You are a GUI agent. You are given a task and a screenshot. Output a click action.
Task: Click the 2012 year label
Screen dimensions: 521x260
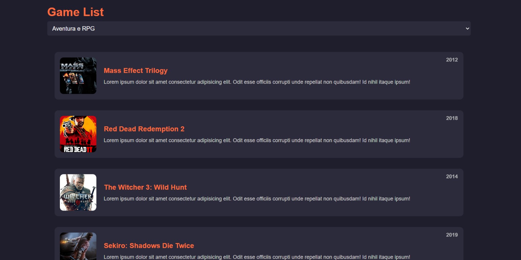(x=452, y=60)
